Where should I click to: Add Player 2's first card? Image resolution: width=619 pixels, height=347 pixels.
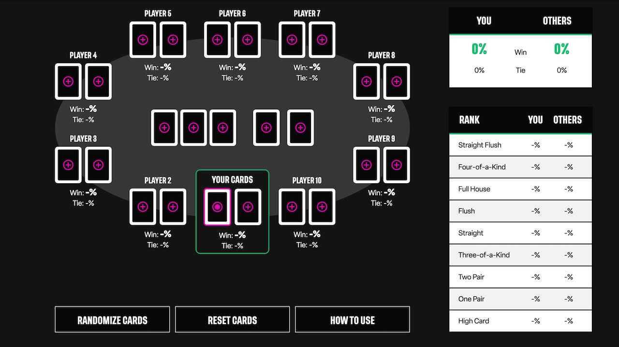pyautogui.click(x=143, y=207)
